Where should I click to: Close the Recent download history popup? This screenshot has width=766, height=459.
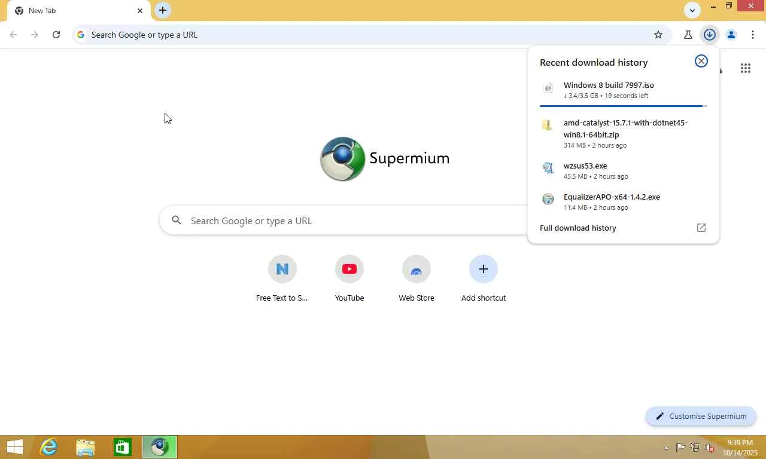701,61
